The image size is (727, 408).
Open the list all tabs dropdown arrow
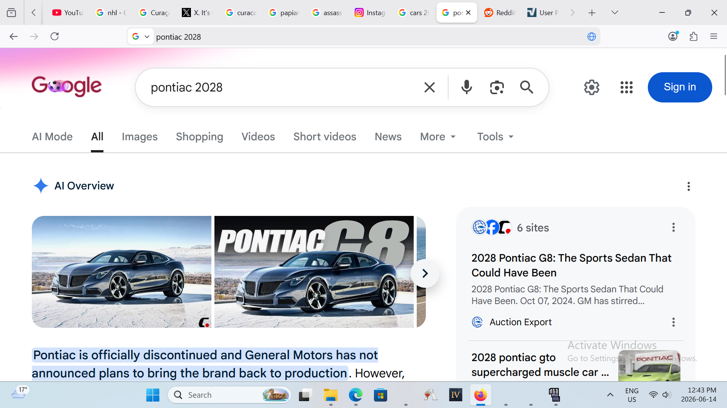(x=614, y=12)
